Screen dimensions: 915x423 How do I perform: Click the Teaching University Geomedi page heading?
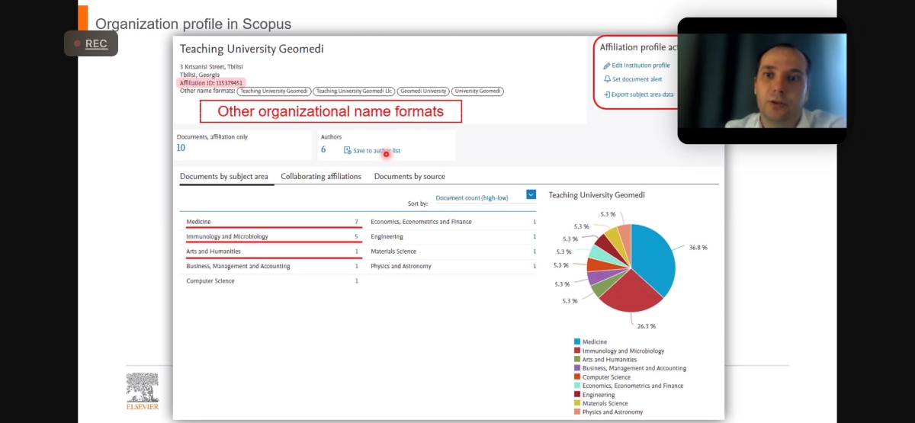[252, 49]
